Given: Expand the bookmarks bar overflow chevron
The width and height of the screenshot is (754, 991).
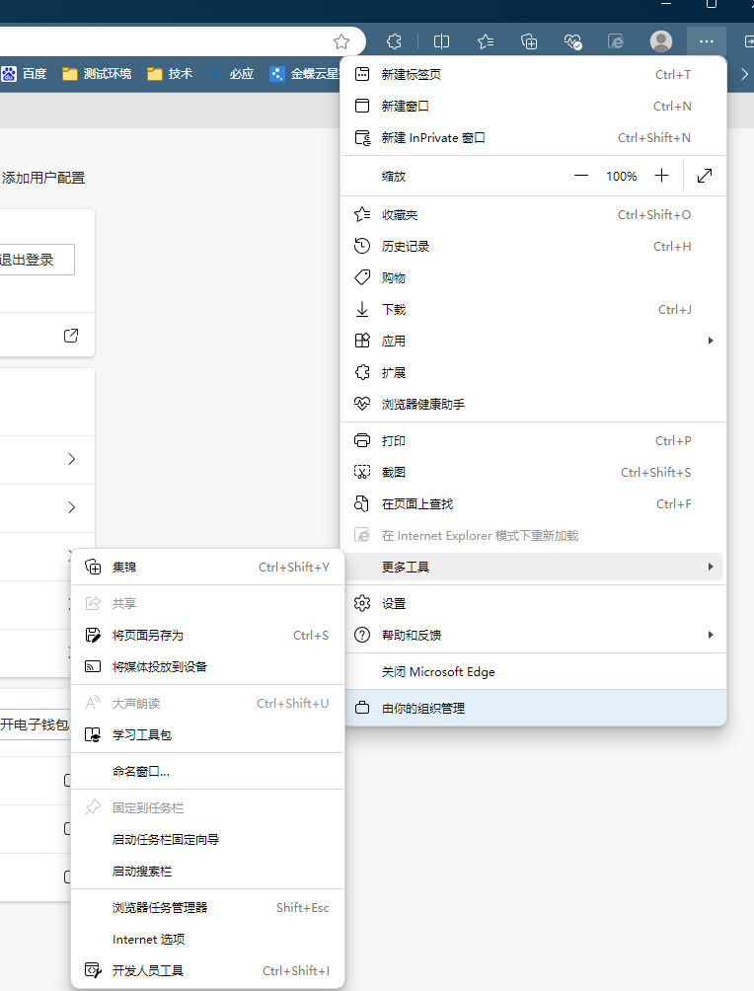Looking at the screenshot, I should click(744, 74).
